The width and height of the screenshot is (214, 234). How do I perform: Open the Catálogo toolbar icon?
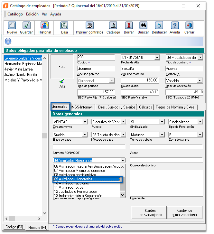click(x=113, y=26)
